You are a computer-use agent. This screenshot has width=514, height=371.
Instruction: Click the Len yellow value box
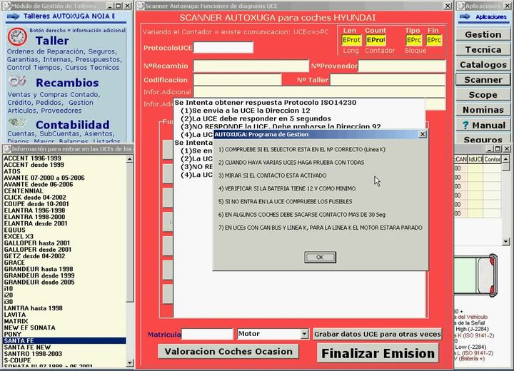pos(351,40)
